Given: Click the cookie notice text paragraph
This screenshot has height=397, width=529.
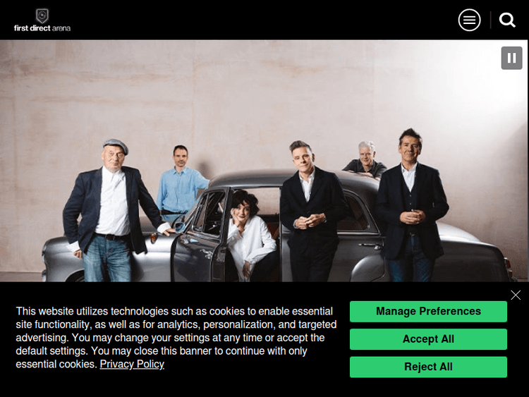Looking at the screenshot, I should click(176, 338).
